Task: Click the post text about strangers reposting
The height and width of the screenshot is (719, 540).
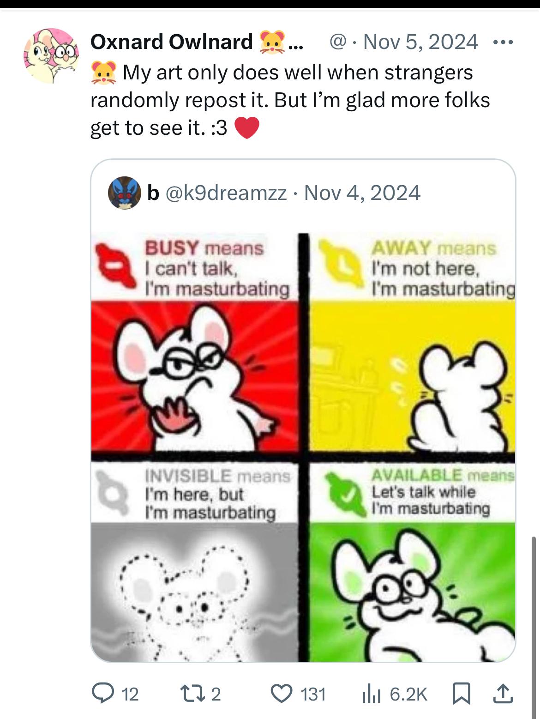Action: (x=290, y=100)
